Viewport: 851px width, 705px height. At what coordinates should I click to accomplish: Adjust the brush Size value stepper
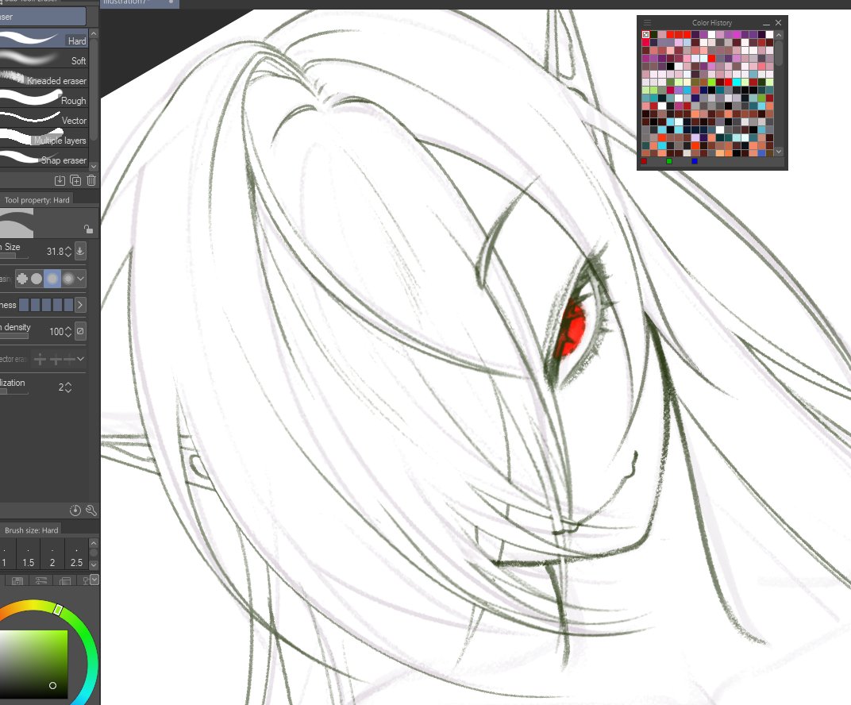click(67, 252)
